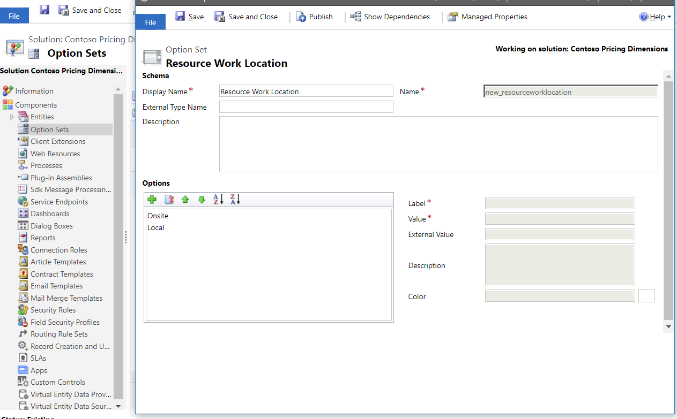Viewport: 677px width, 419px height.
Task: Click the Show Dependencies icon
Action: click(x=355, y=17)
